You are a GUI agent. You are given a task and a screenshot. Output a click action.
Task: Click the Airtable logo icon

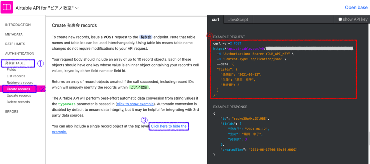[7, 7]
